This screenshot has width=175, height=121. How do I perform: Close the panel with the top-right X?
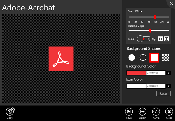click(x=171, y=4)
